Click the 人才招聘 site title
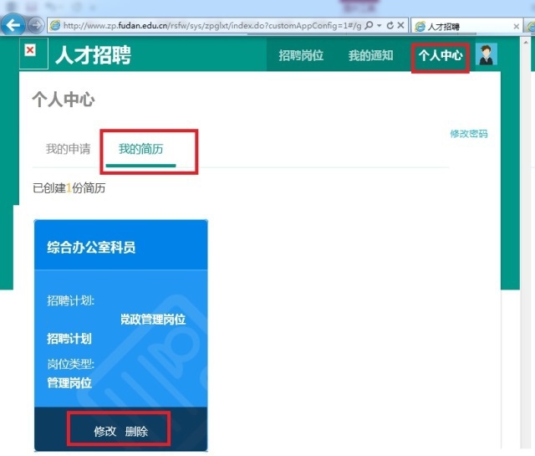The height and width of the screenshot is (456, 535). click(x=93, y=56)
